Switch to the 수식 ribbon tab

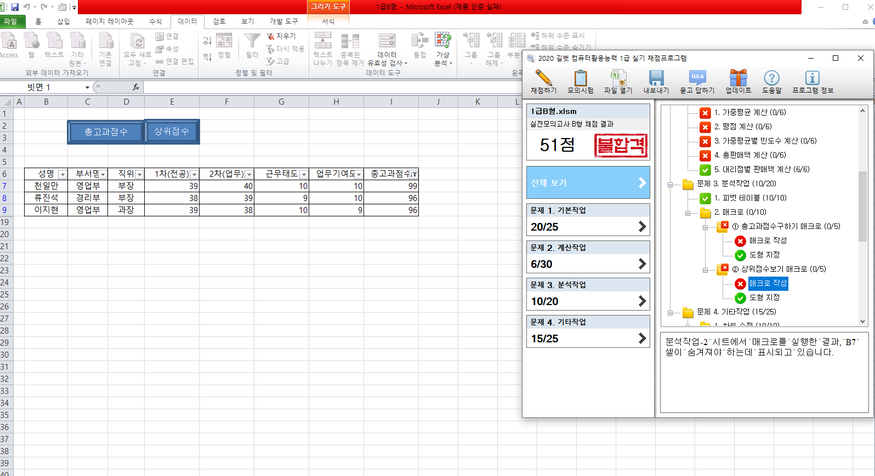point(155,21)
